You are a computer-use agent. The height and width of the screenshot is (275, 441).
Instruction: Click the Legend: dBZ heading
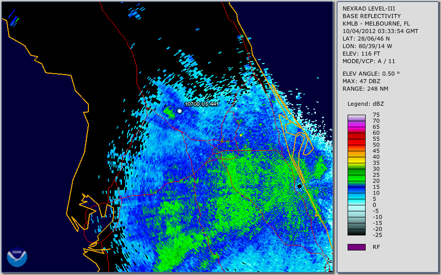point(365,104)
